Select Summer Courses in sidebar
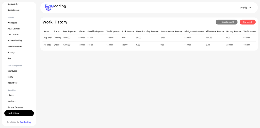 point(15,46)
